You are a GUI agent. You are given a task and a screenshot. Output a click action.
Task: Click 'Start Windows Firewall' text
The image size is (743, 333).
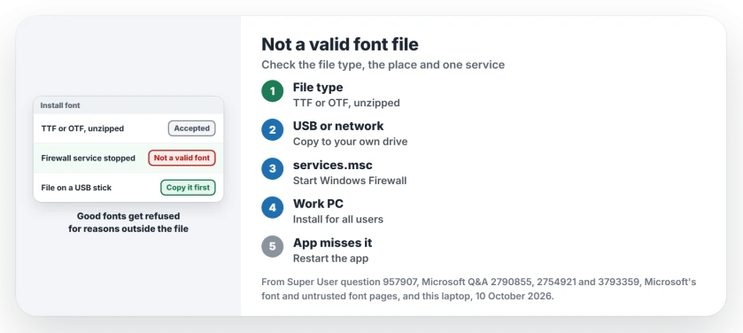point(350,181)
